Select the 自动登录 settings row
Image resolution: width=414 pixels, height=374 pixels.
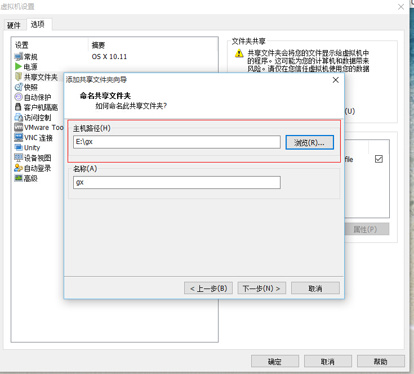38,168
